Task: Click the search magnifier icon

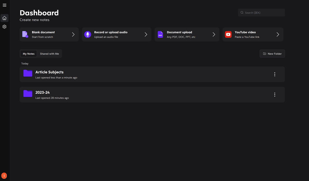Action: point(242,12)
